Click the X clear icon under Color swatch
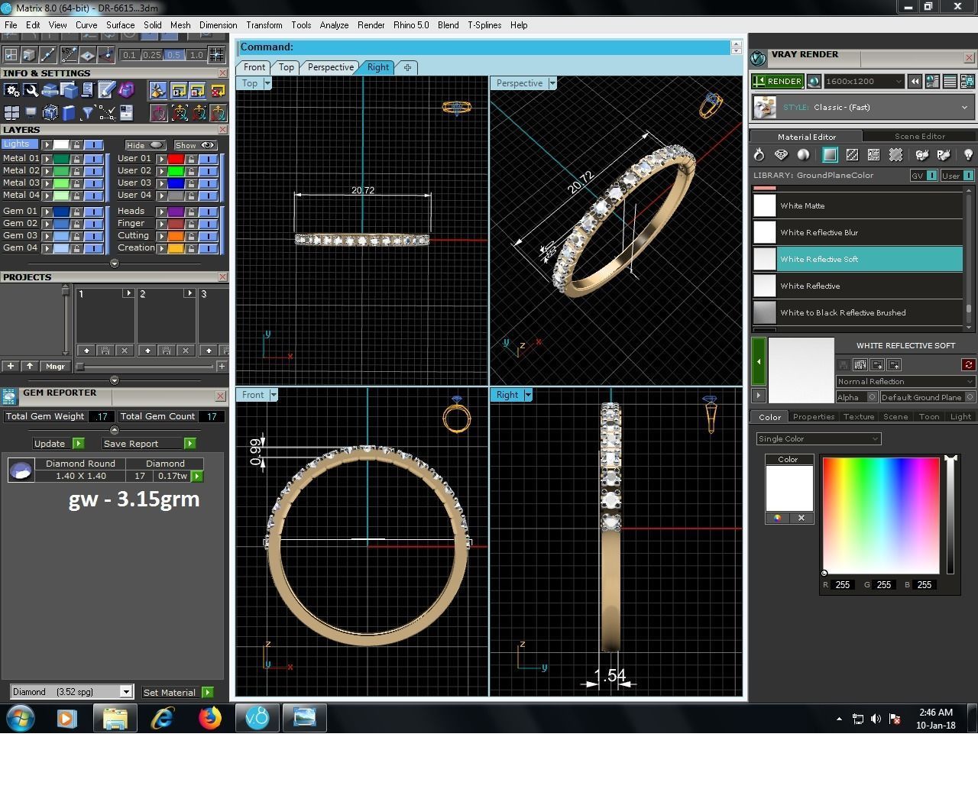Viewport: 978px width, 805px height. pos(802,518)
